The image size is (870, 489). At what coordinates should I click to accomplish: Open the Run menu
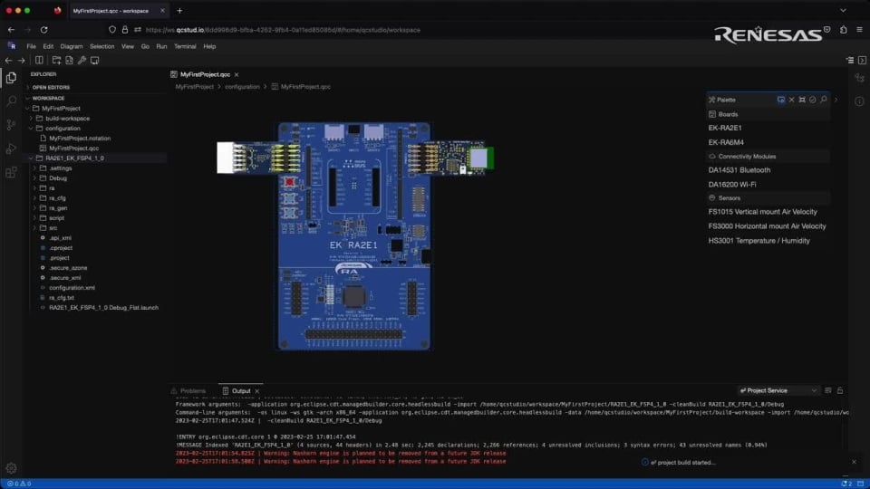pos(161,46)
